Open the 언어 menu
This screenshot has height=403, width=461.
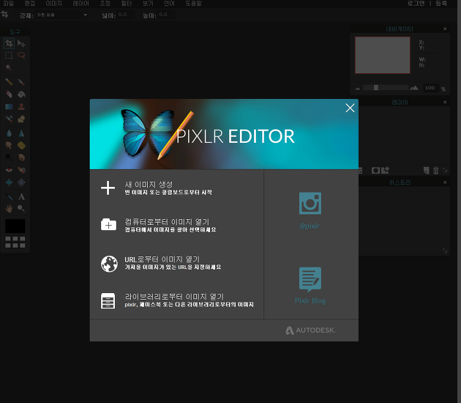point(169,4)
